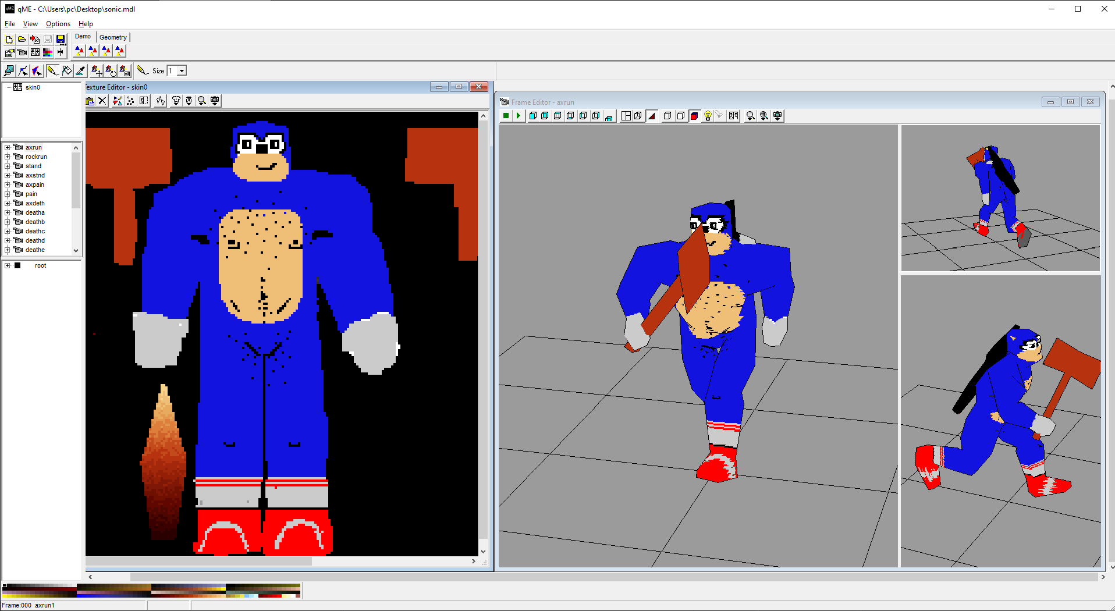Create a new model file
The width and height of the screenshot is (1115, 611).
(x=9, y=40)
